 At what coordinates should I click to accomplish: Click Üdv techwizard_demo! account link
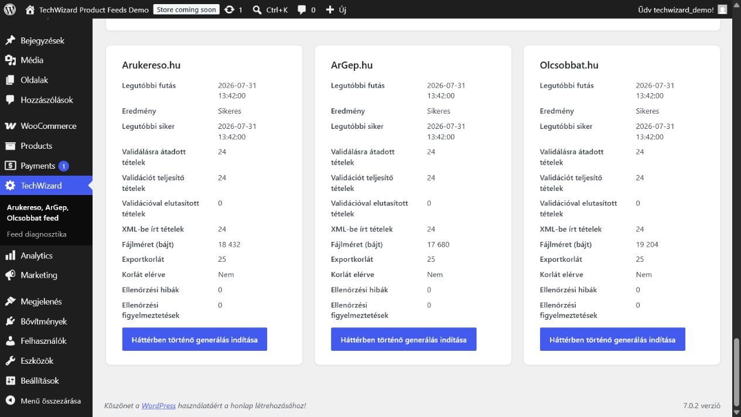[675, 9]
